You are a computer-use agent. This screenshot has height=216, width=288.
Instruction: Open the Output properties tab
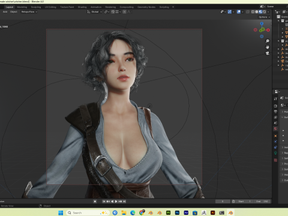coord(275,112)
